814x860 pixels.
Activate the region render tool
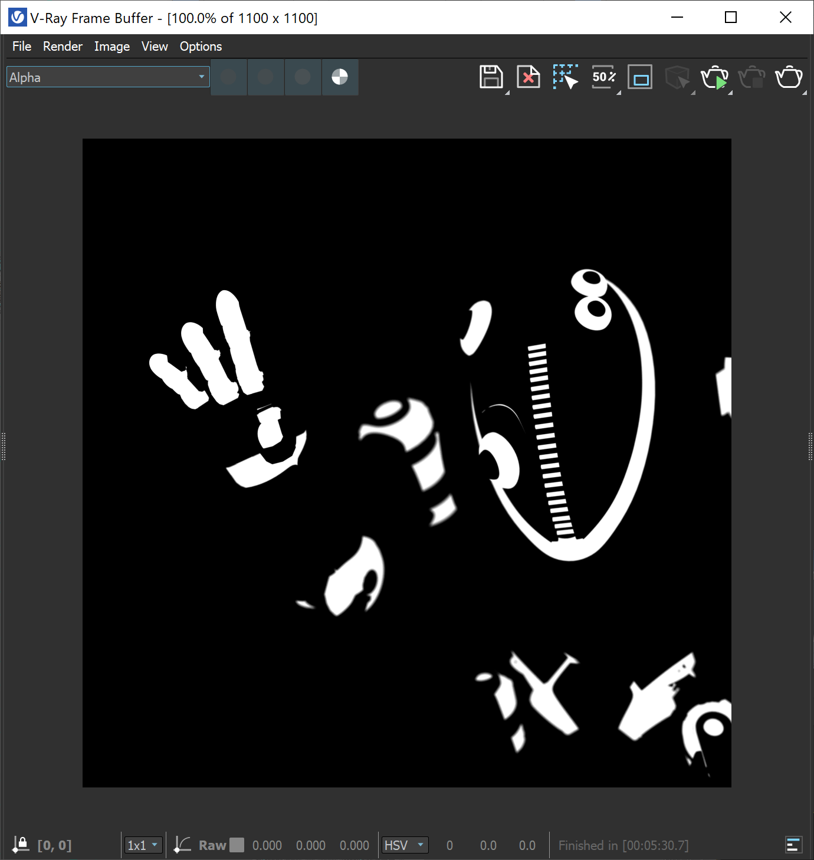[x=565, y=77]
